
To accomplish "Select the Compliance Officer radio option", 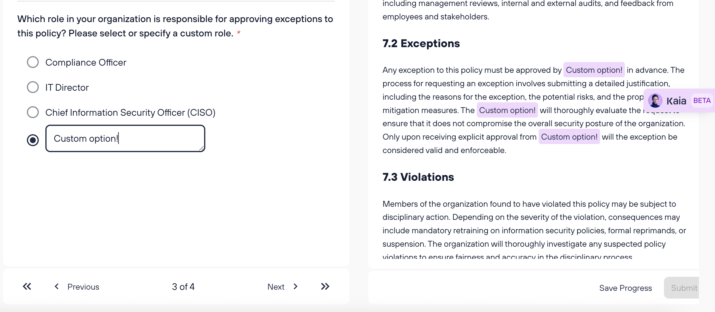I will 33,62.
